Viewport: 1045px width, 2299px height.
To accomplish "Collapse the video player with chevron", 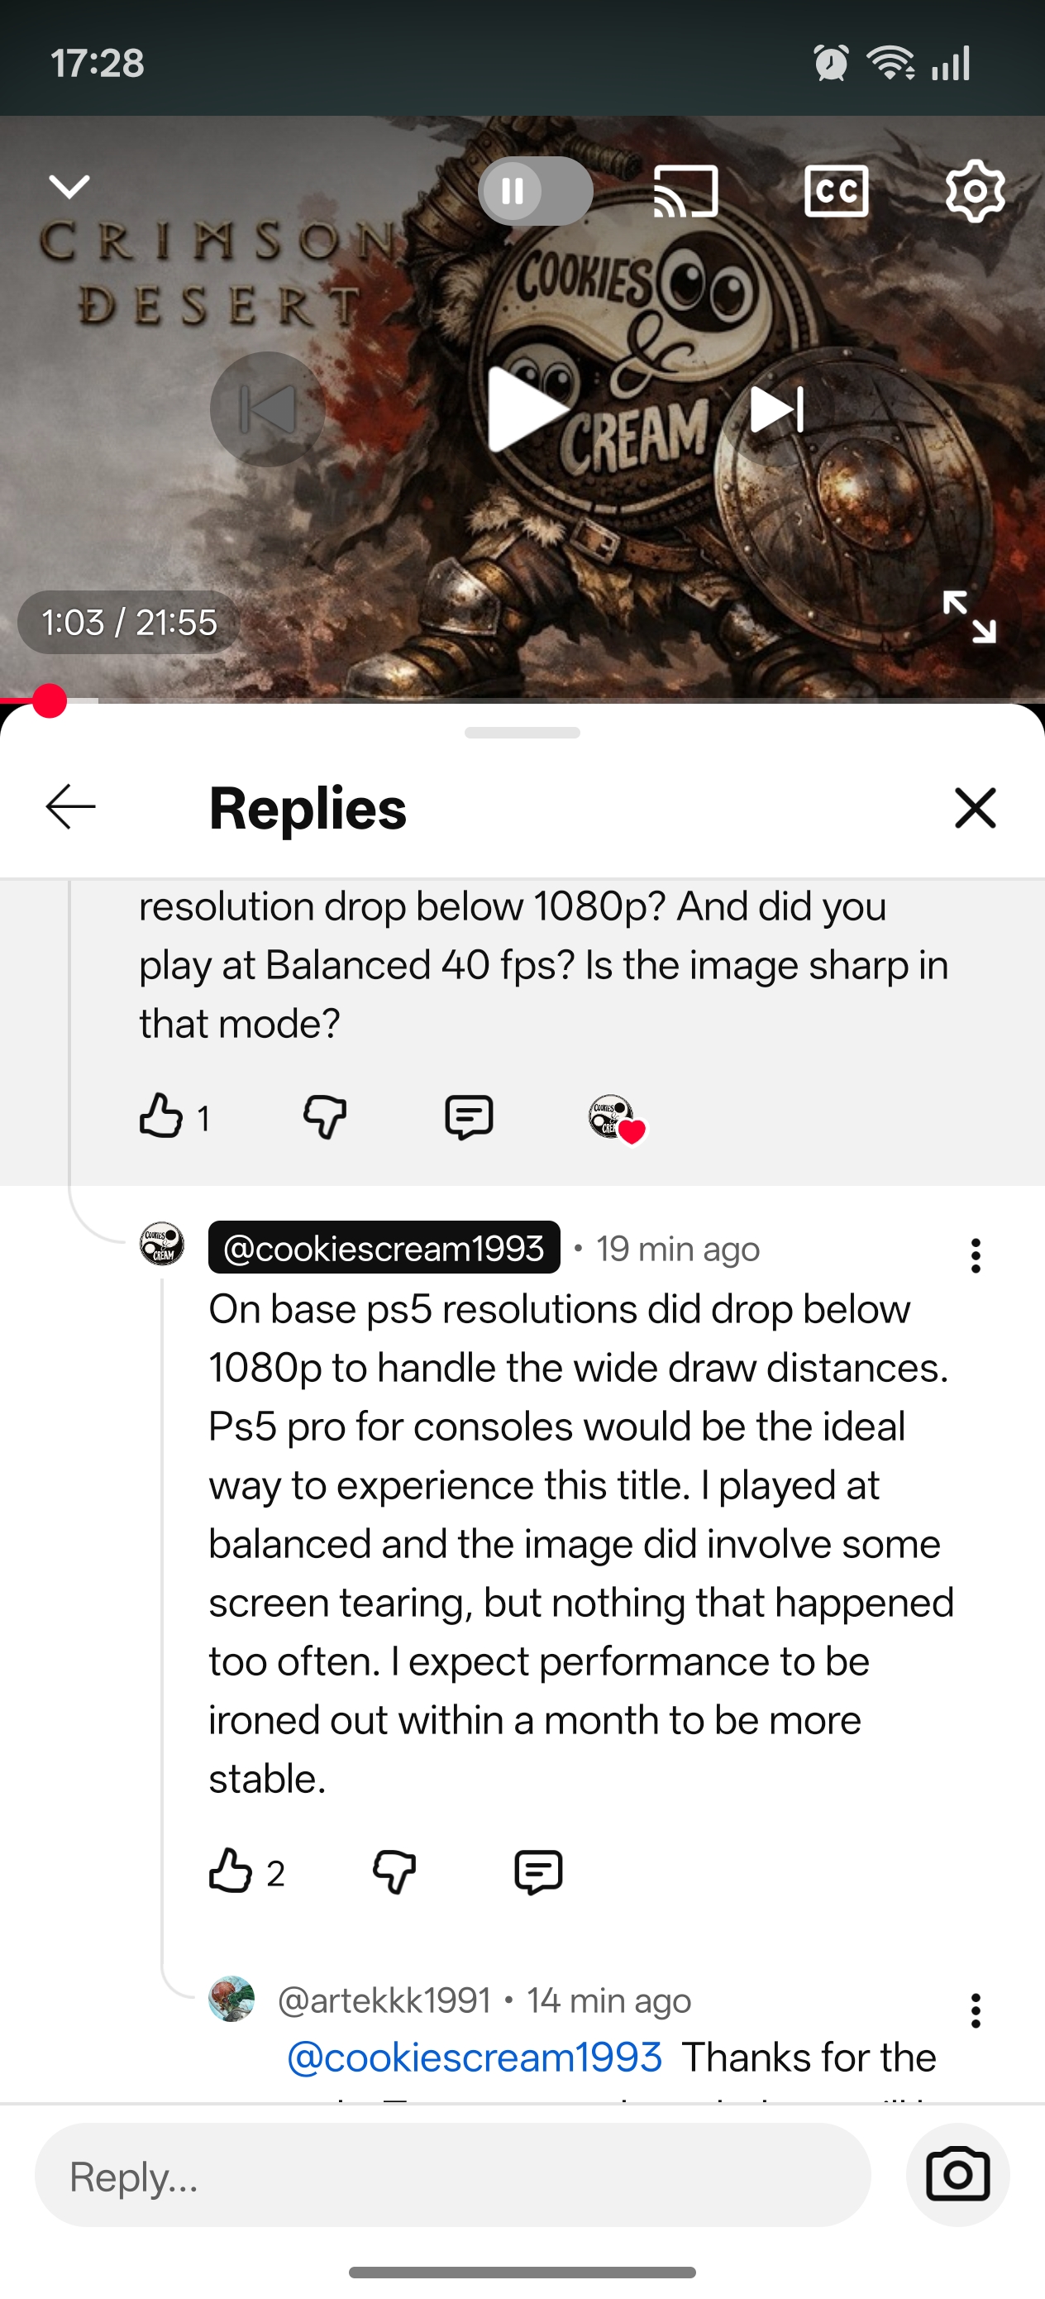I will click(69, 187).
